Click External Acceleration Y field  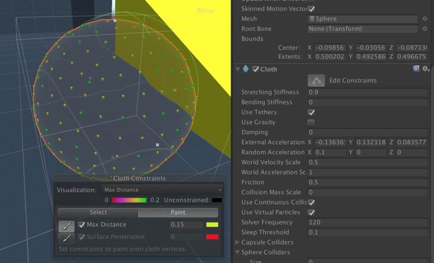click(x=371, y=142)
